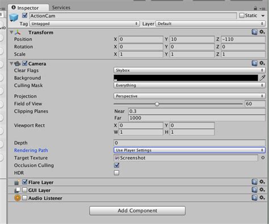
Task: Open Target Texture object picker circle
Action: [x=263, y=158]
